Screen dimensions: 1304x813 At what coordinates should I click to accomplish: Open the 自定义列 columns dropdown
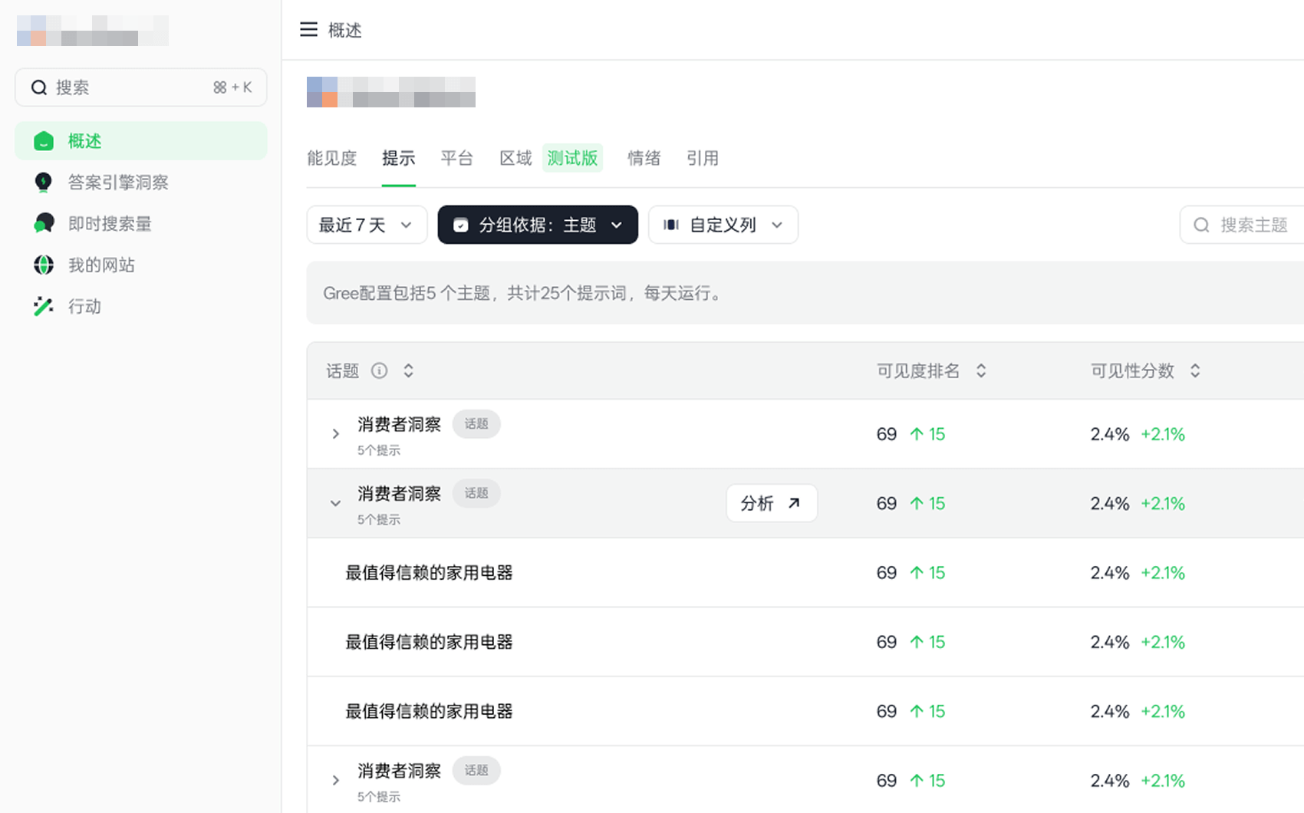(x=723, y=225)
